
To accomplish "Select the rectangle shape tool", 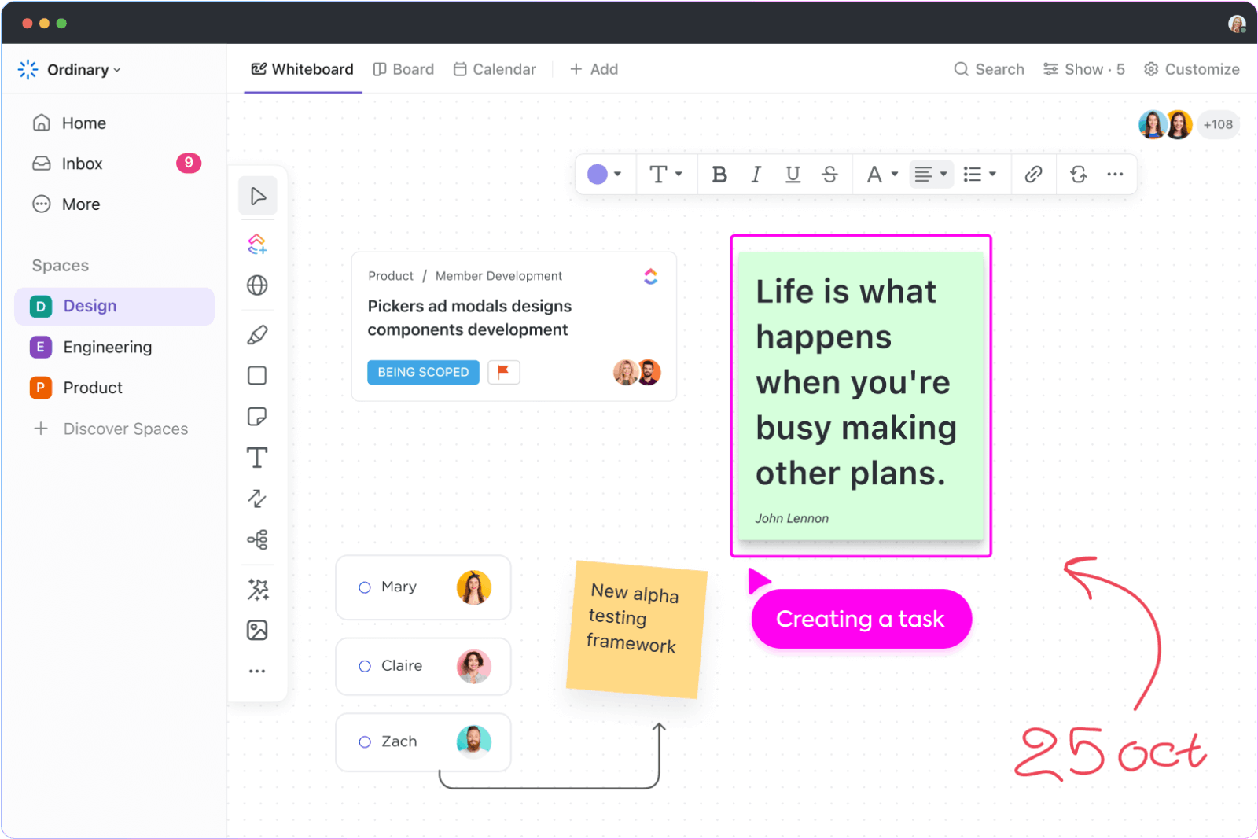I will pos(257,375).
